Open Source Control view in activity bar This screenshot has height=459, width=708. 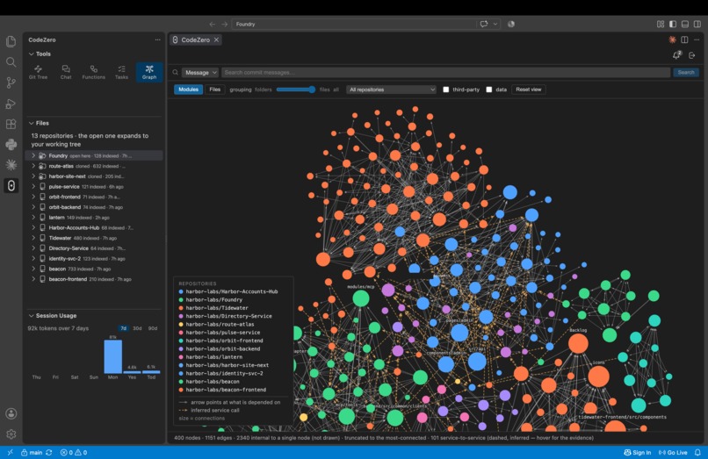(11, 82)
